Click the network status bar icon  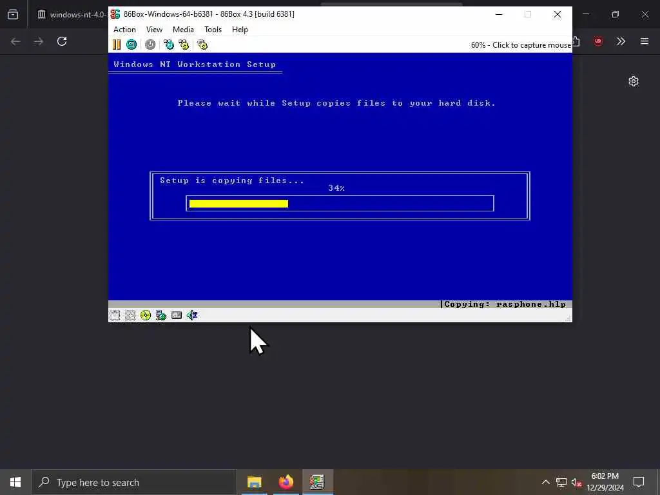click(x=160, y=315)
